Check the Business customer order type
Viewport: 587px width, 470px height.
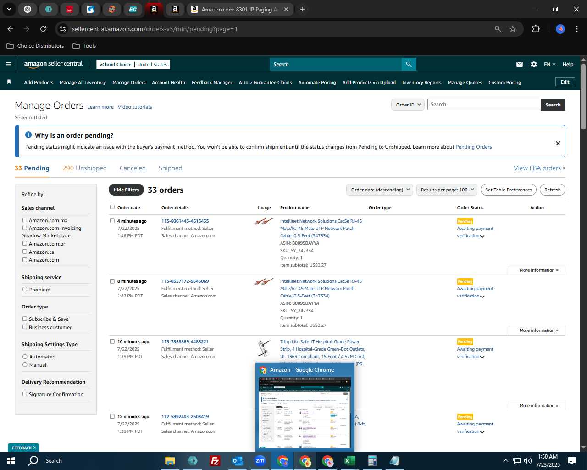[25, 327]
